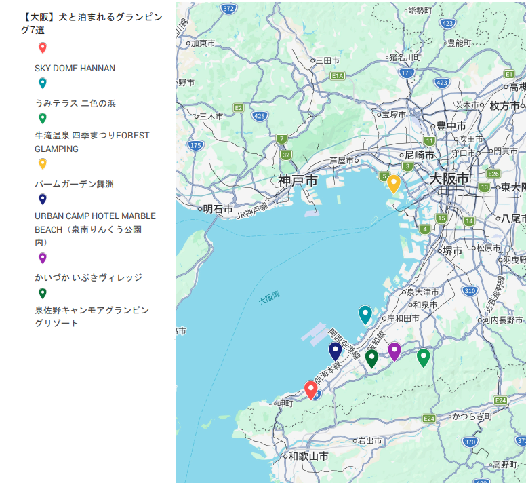Click the yellow pin icon above パームガーデン舞洲 legend entry

coord(43,163)
